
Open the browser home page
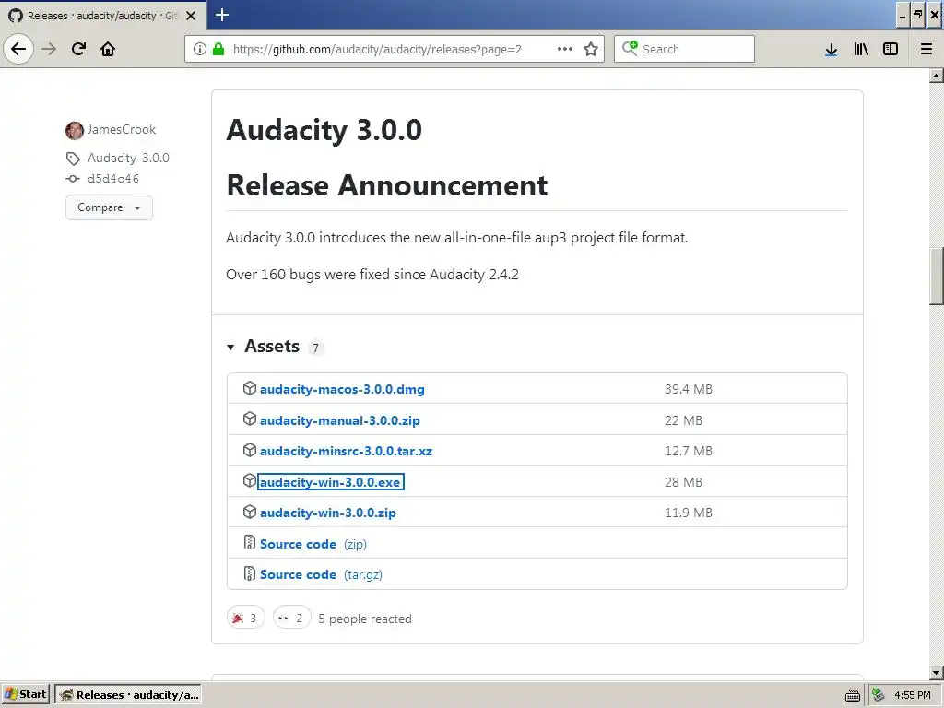(108, 49)
